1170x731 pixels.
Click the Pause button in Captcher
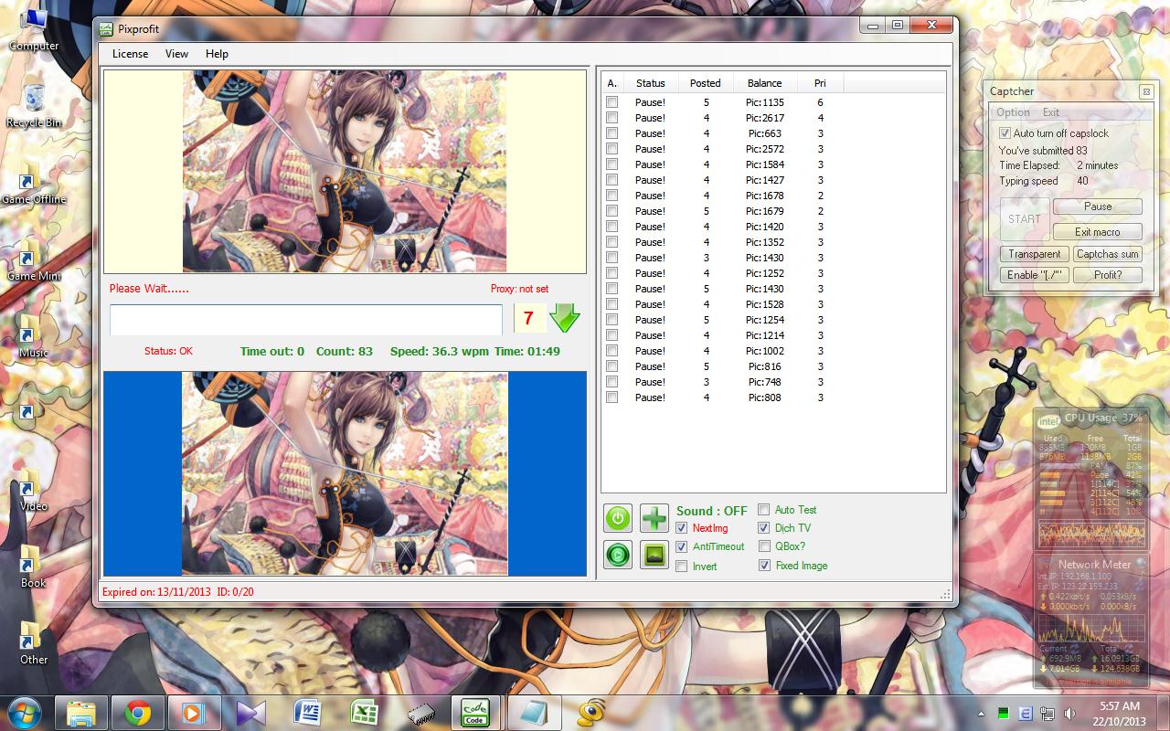coord(1098,207)
